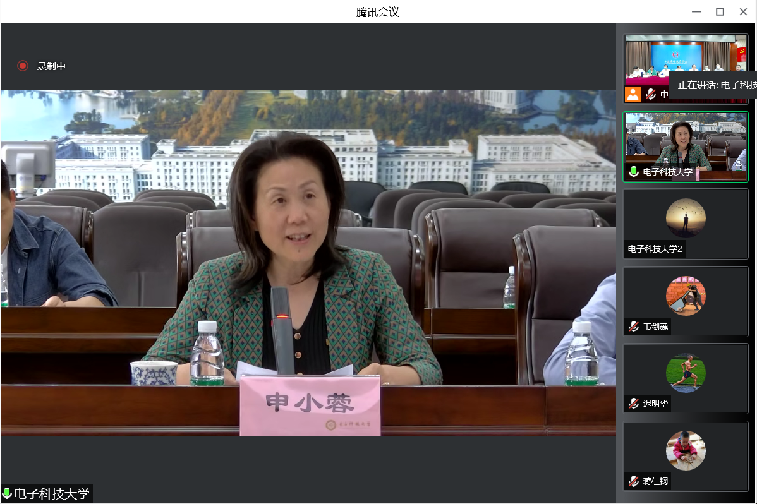757x504 pixels.
Task: Select 蒋仁钢's avatar picture
Action: pyautogui.click(x=686, y=450)
